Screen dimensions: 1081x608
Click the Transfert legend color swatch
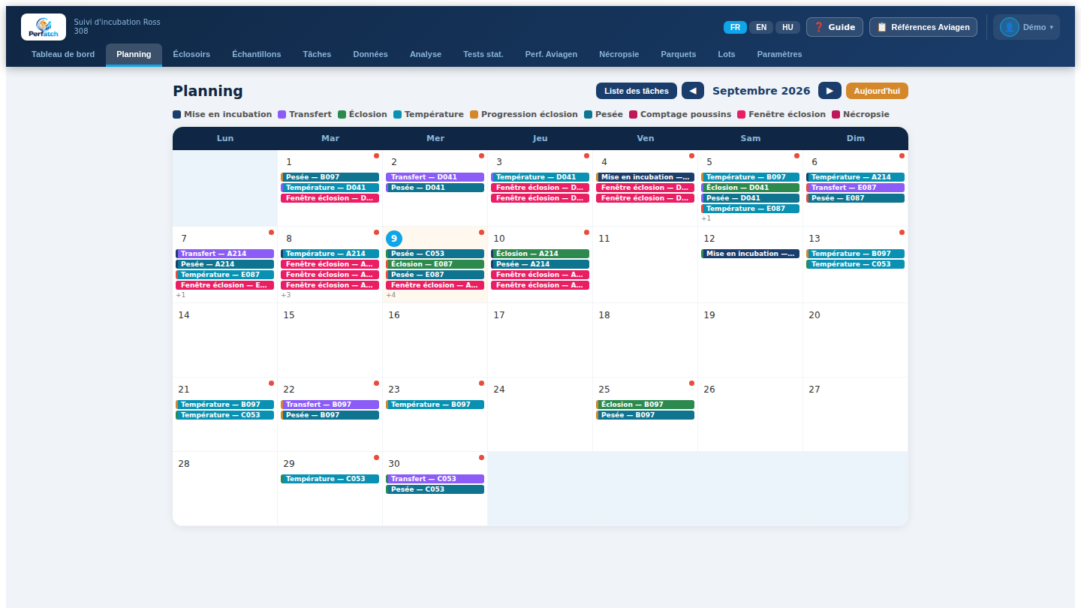[282, 115]
